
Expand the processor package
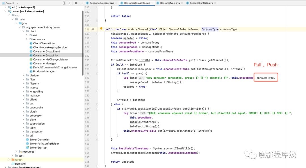(23, 115)
